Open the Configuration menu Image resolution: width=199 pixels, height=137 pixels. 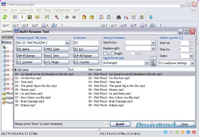click(x=62, y=10)
